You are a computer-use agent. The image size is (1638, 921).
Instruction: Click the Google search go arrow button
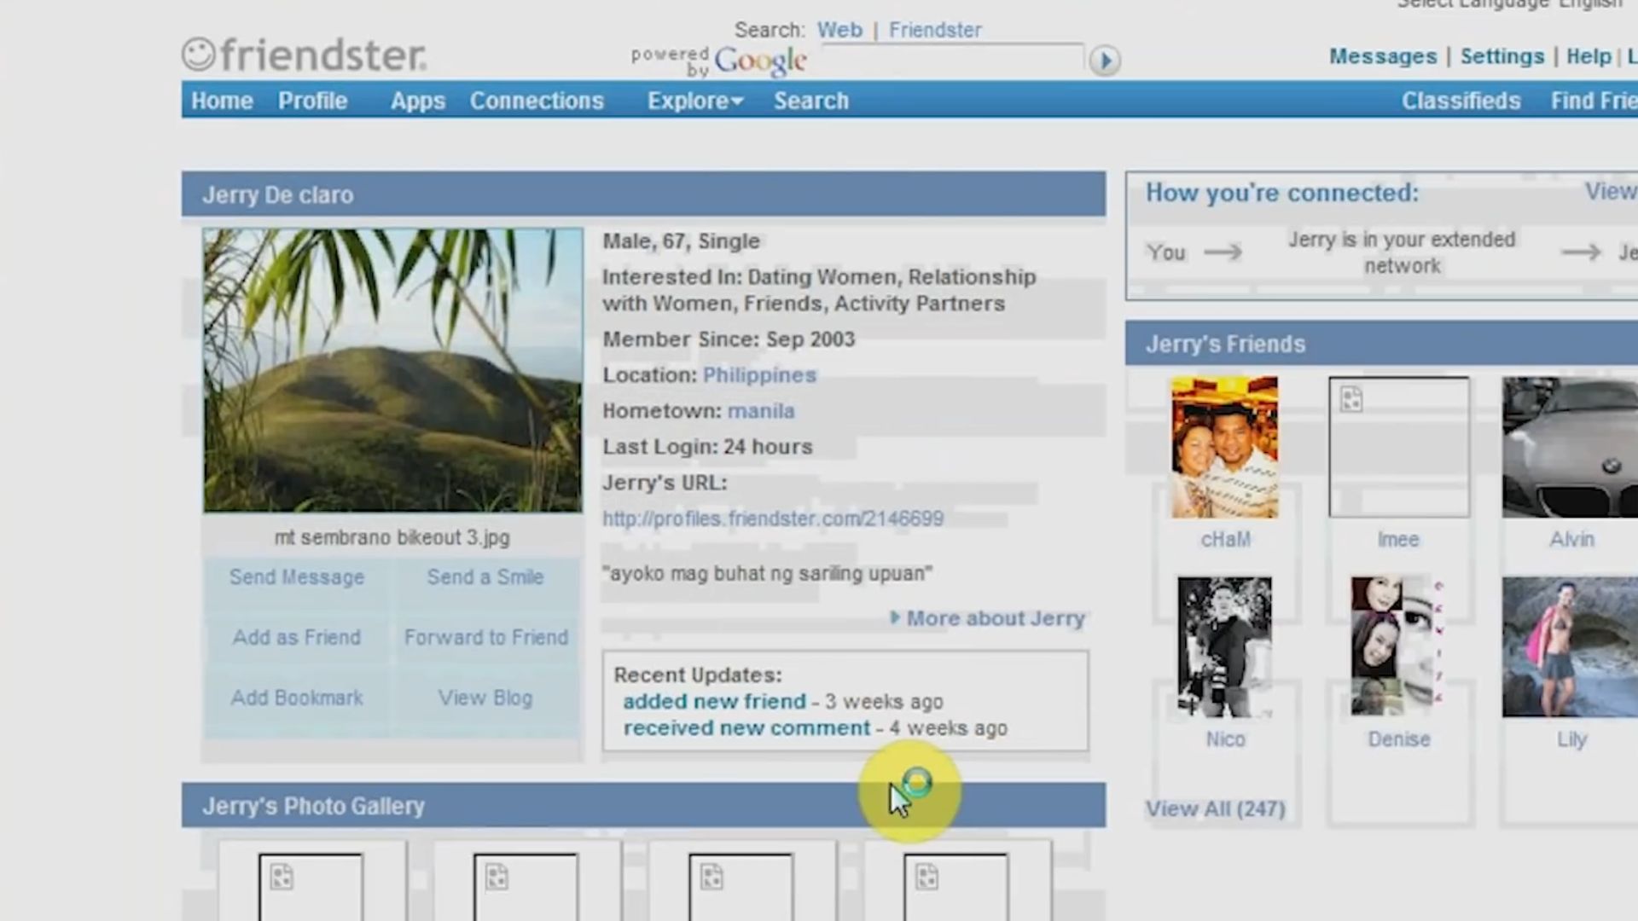(1105, 61)
